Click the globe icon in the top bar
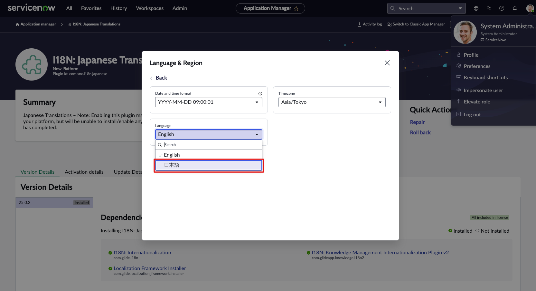 pyautogui.click(x=476, y=8)
